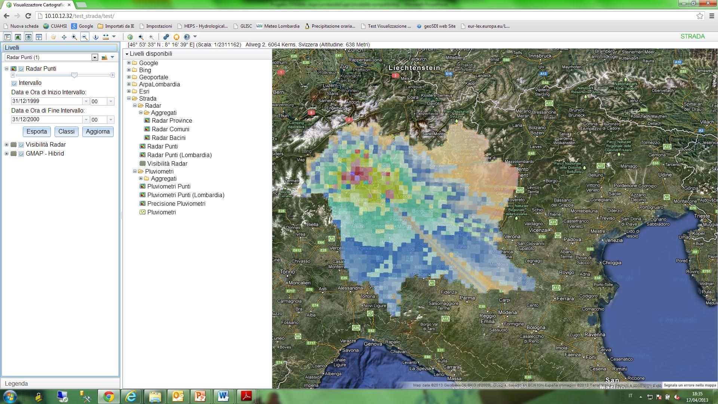Uncheck the Intervallo checkbox

(14, 83)
